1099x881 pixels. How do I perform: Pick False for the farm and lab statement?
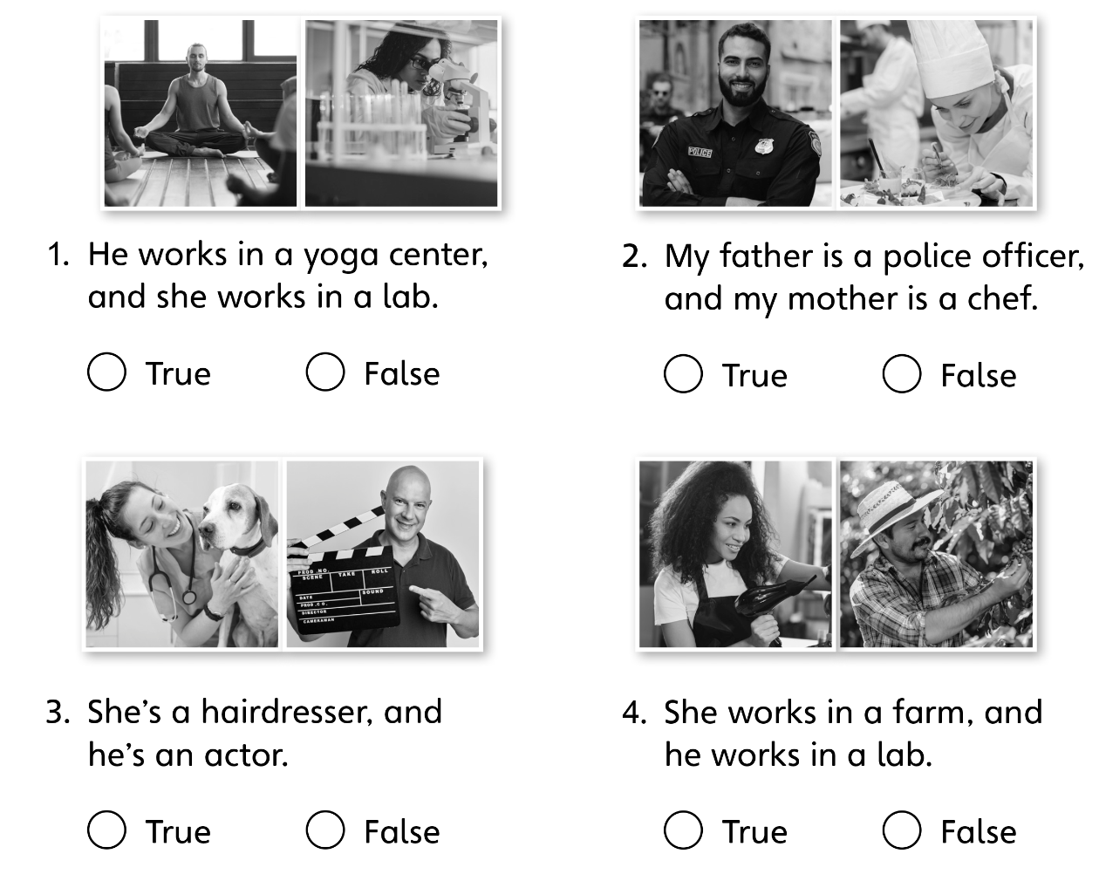pos(902,830)
